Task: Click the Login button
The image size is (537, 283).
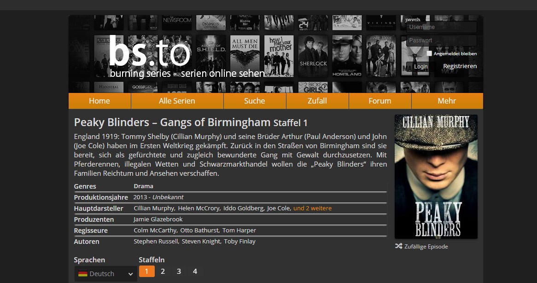Action: (x=420, y=66)
